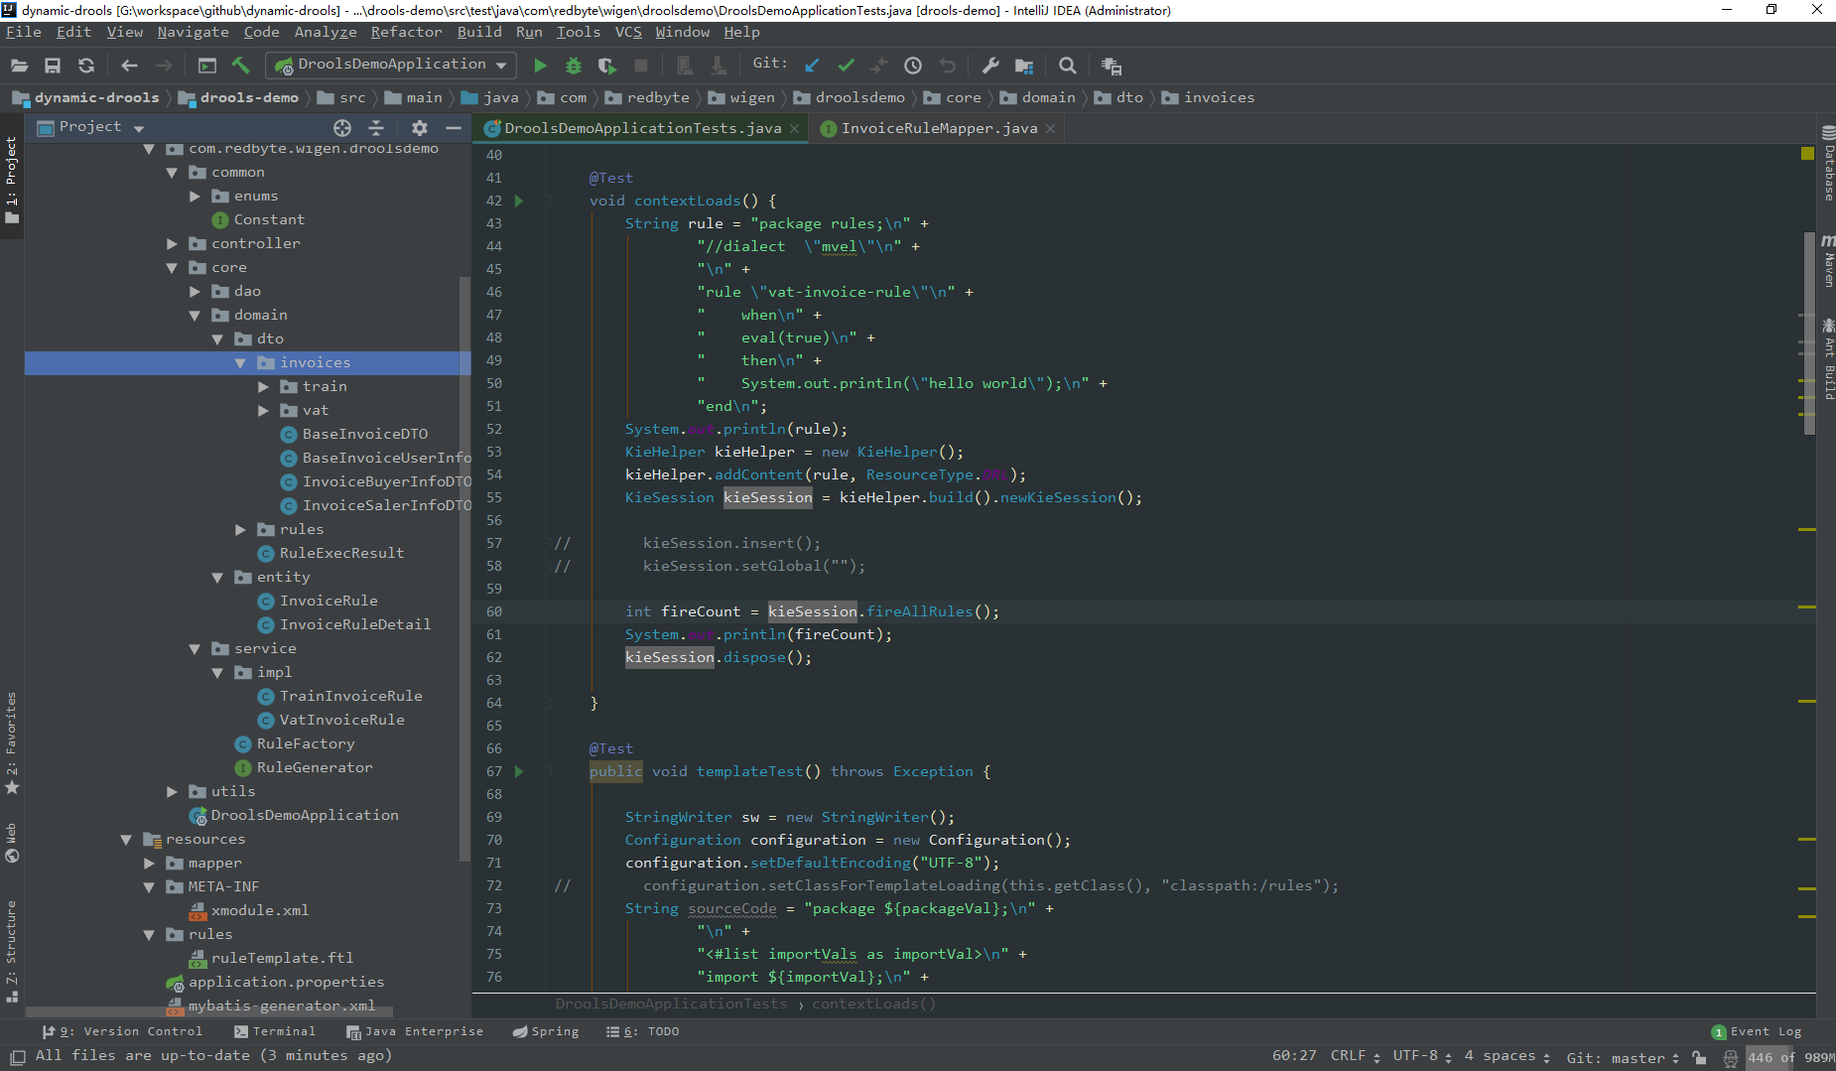Open the VCS menu
1836x1071 pixels.
tap(628, 32)
